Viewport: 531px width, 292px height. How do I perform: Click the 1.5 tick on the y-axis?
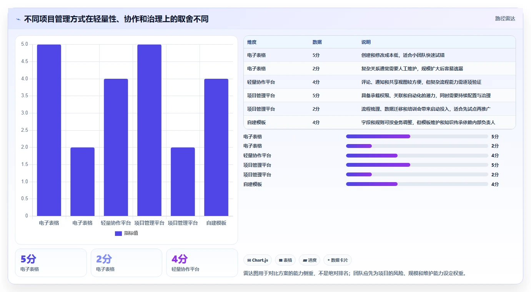click(24, 164)
